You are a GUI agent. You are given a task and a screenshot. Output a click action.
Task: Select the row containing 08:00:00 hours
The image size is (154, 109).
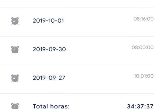click(77, 51)
